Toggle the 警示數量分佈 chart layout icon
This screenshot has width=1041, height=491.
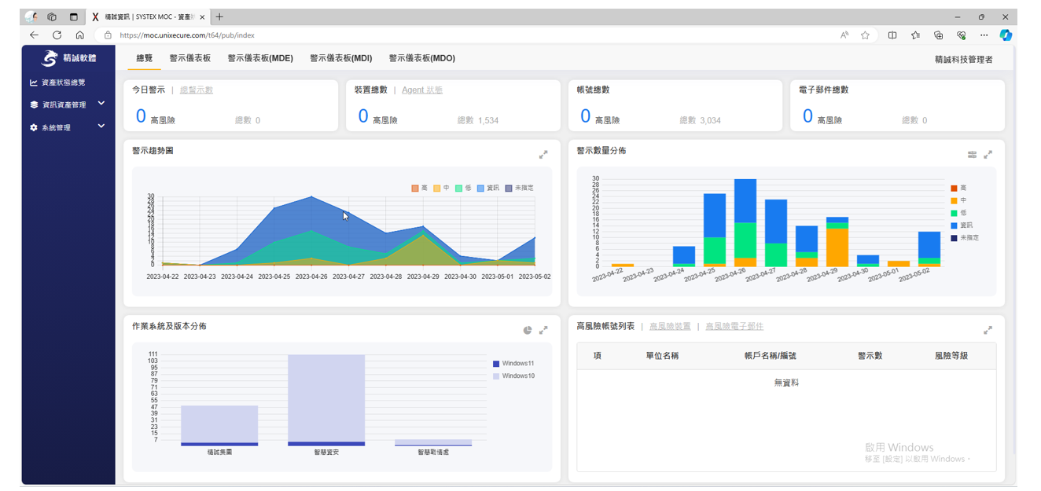coord(973,155)
